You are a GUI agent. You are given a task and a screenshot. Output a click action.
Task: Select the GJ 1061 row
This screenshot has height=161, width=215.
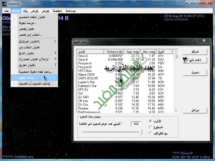pos(125,97)
